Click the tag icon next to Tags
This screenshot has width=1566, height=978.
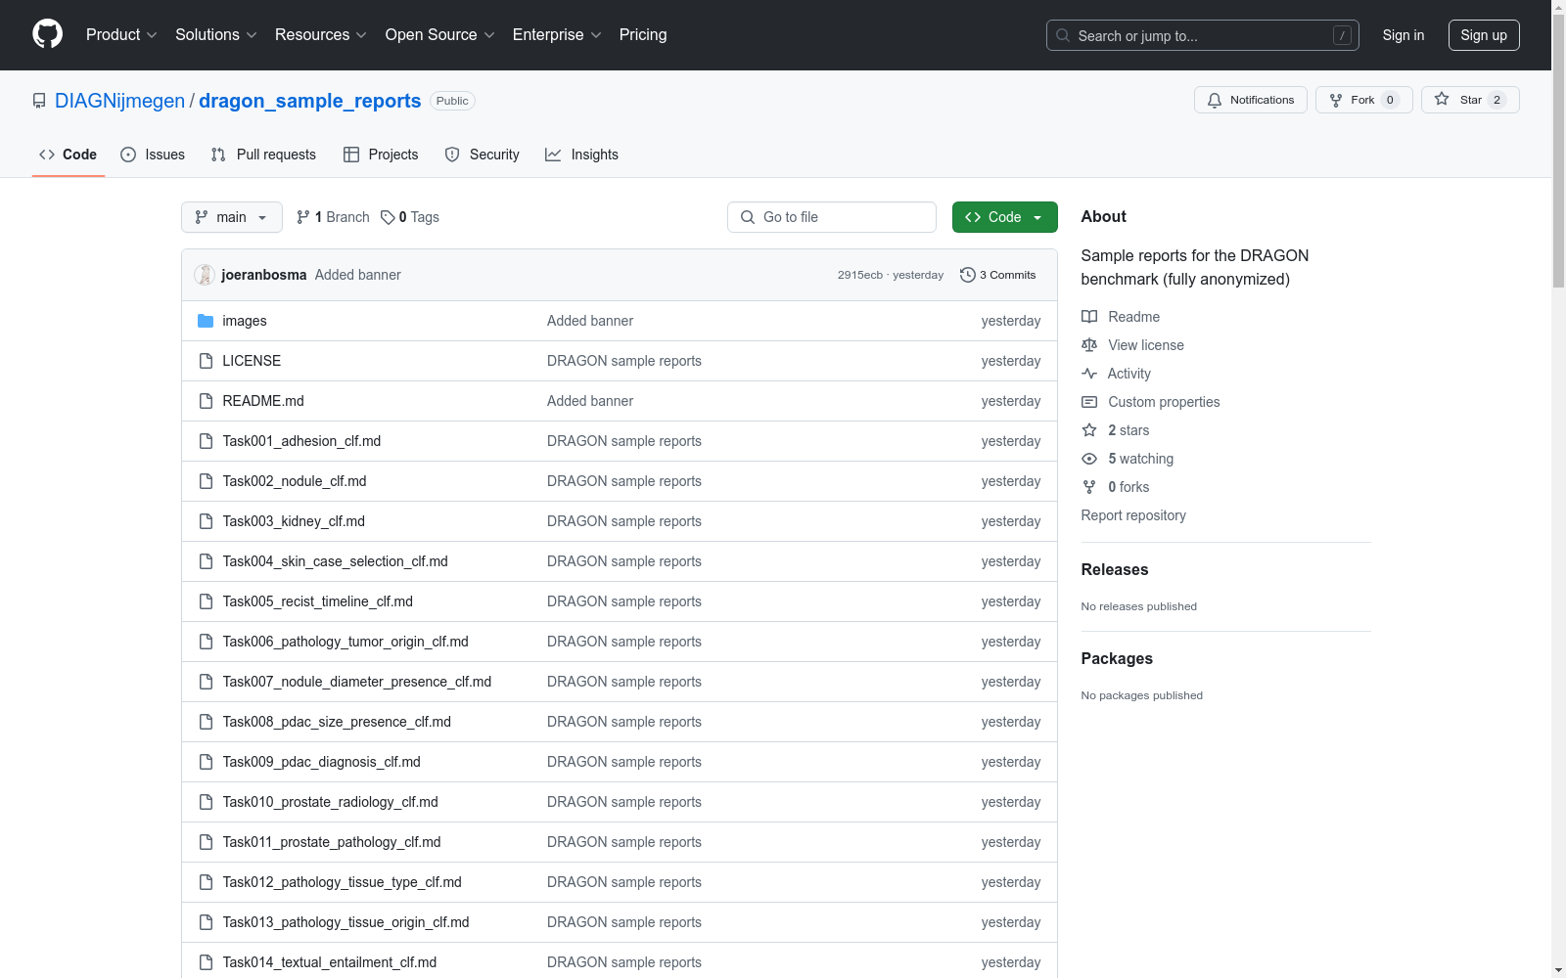tap(388, 217)
